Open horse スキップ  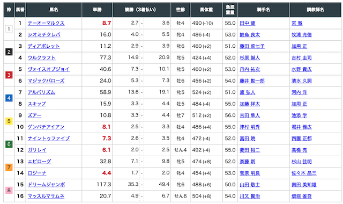37,104
